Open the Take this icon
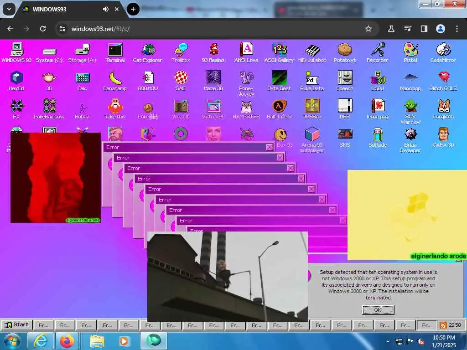The height and width of the screenshot is (350, 467). (x=115, y=109)
